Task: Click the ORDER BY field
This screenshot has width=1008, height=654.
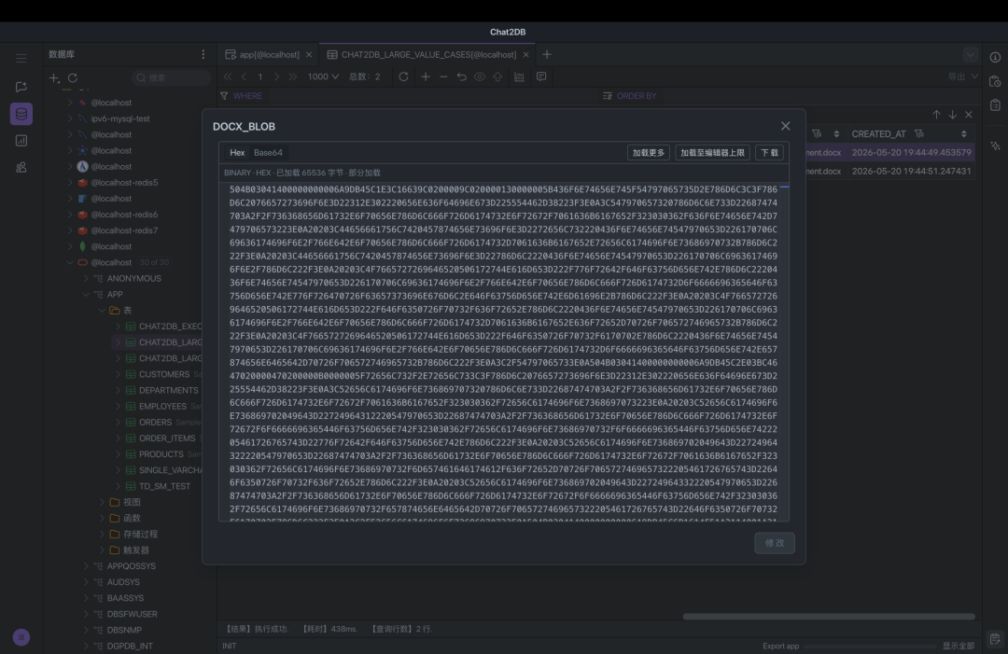Action: [791, 96]
